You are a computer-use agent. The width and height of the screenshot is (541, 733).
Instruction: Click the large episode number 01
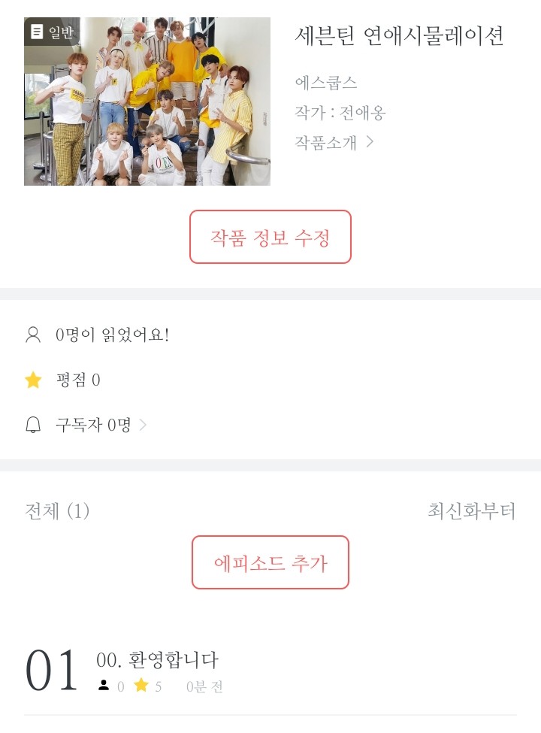point(52,671)
